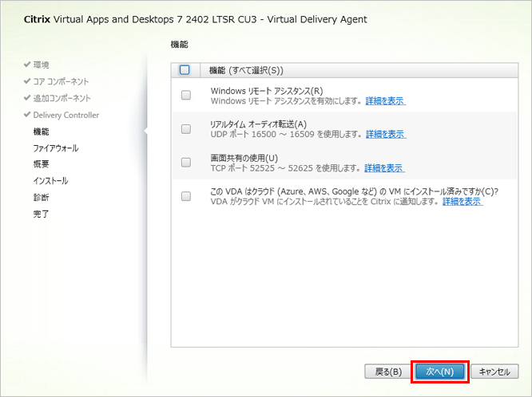Select the 診断 step in sidebar

[x=42, y=198]
